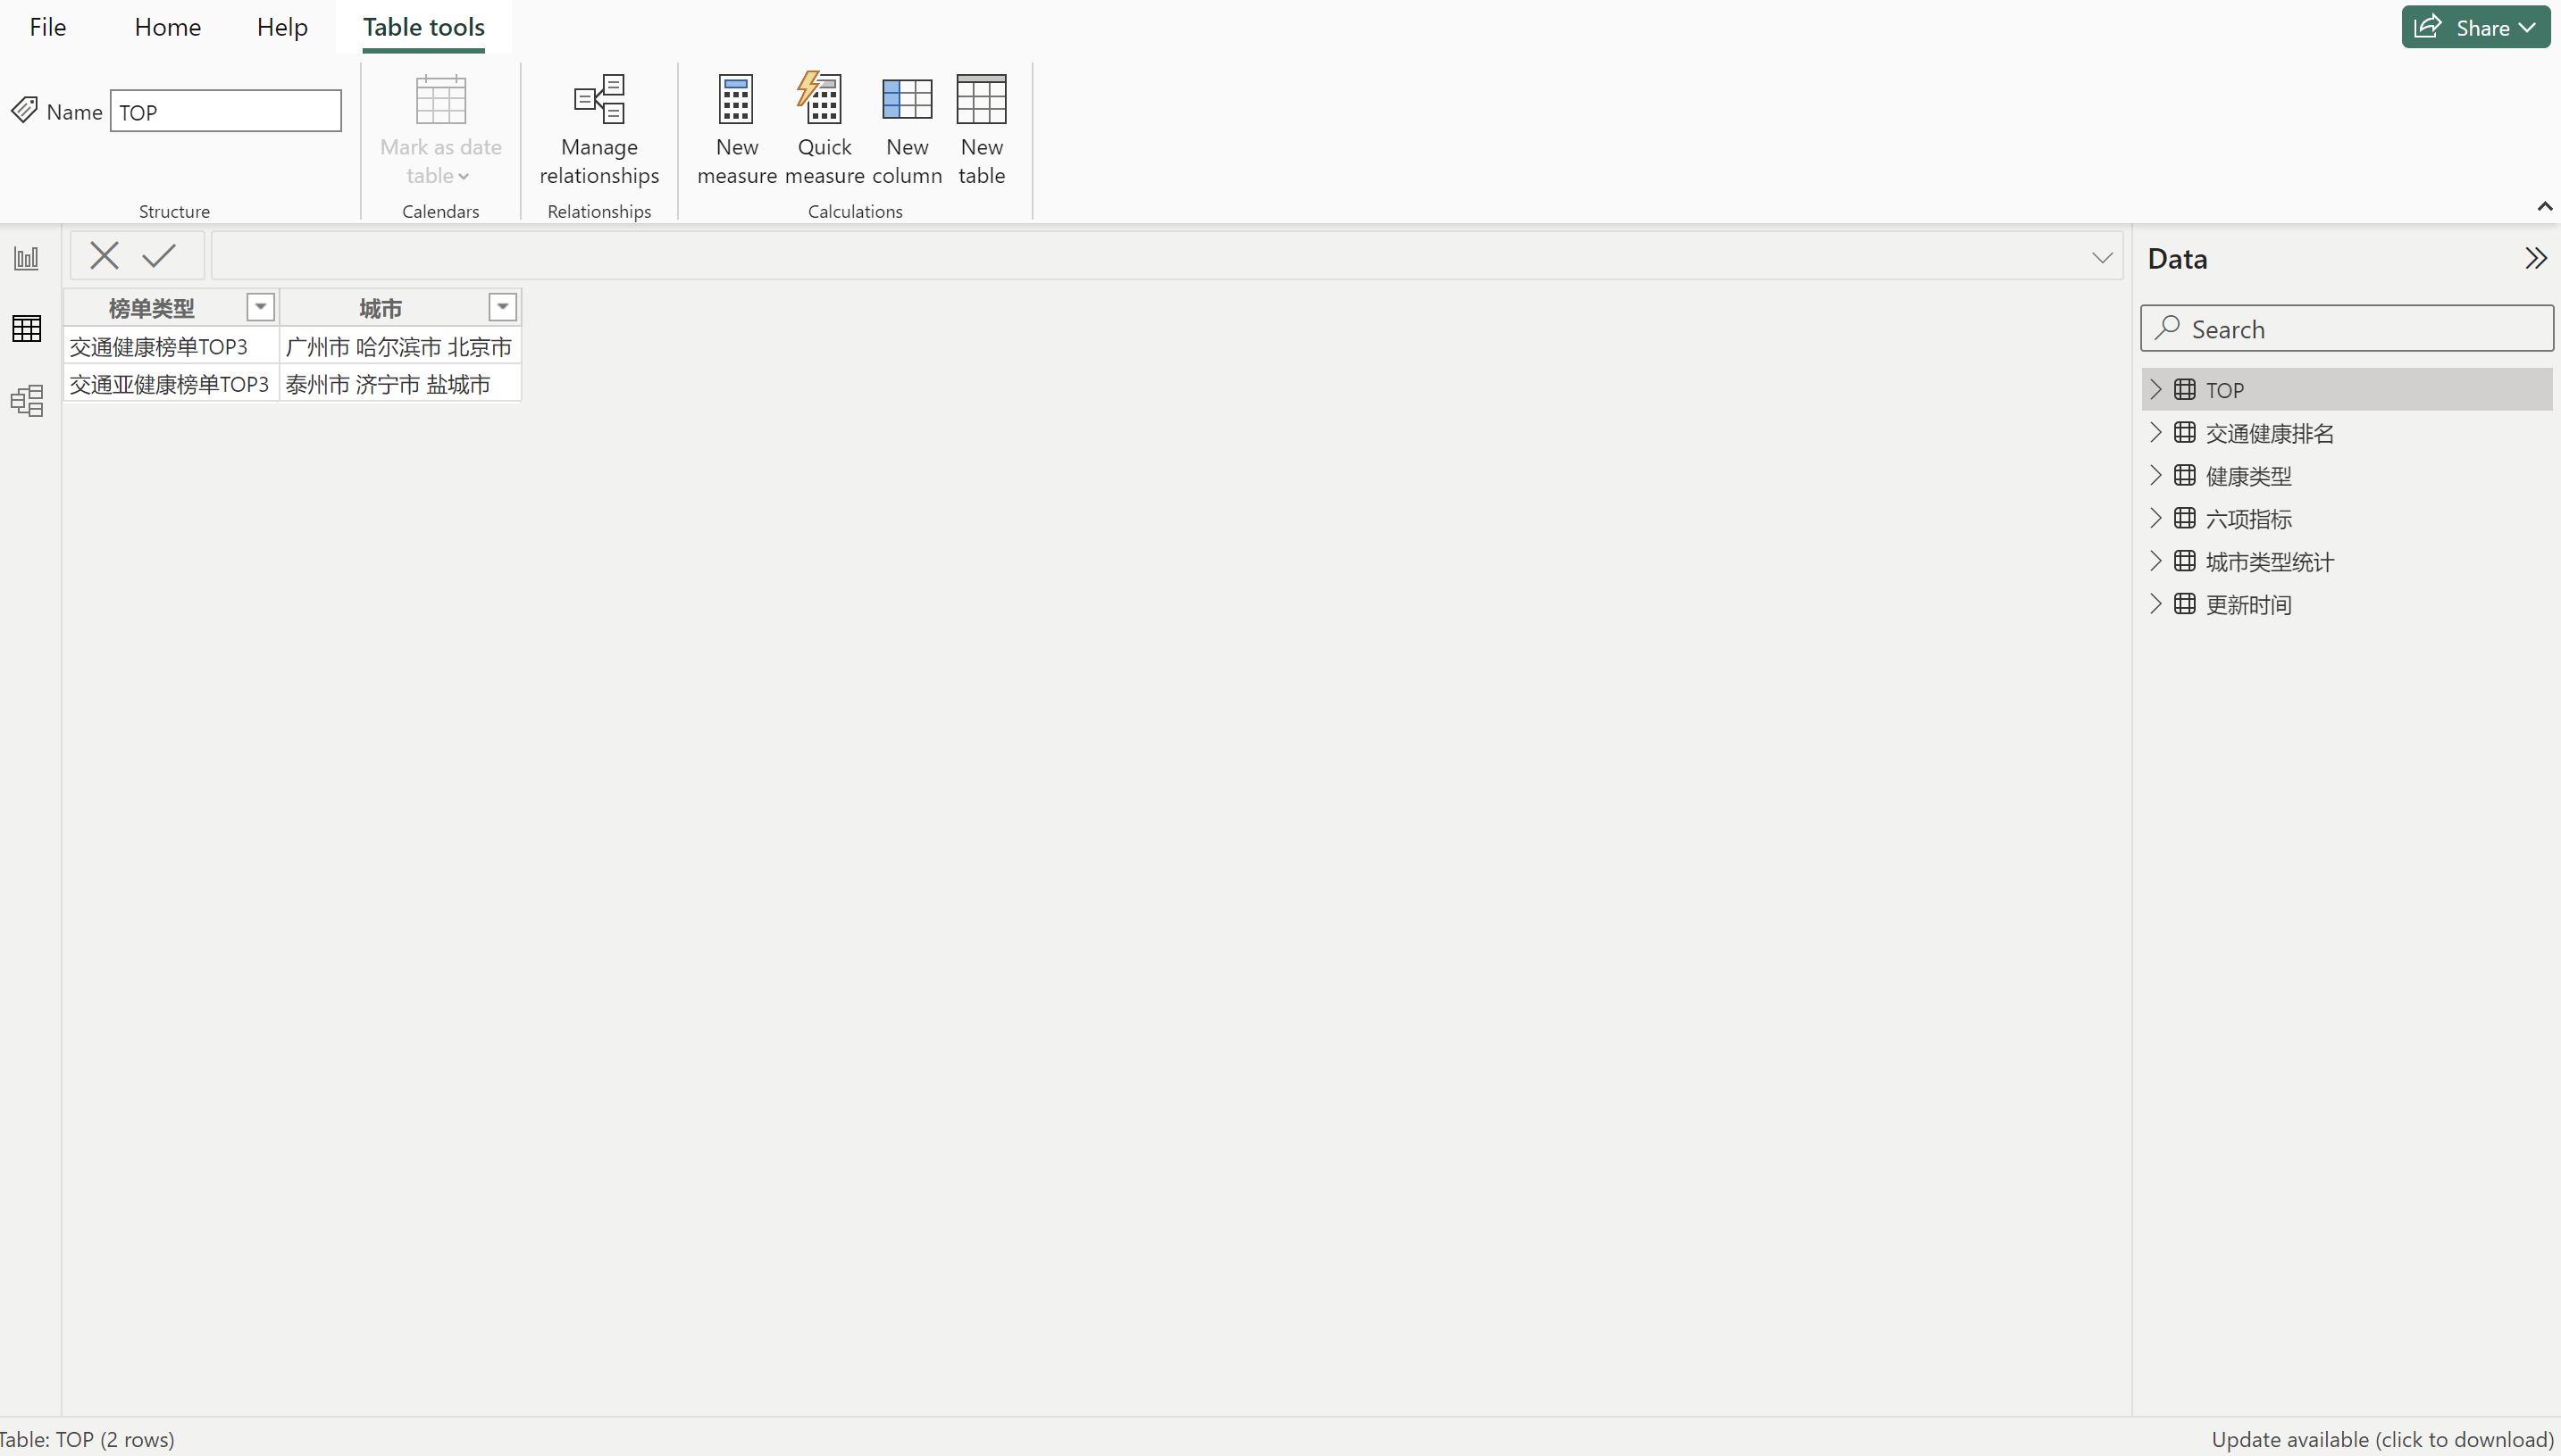The image size is (2561, 1456).
Task: Collapse the Data pane
Action: click(x=2535, y=258)
